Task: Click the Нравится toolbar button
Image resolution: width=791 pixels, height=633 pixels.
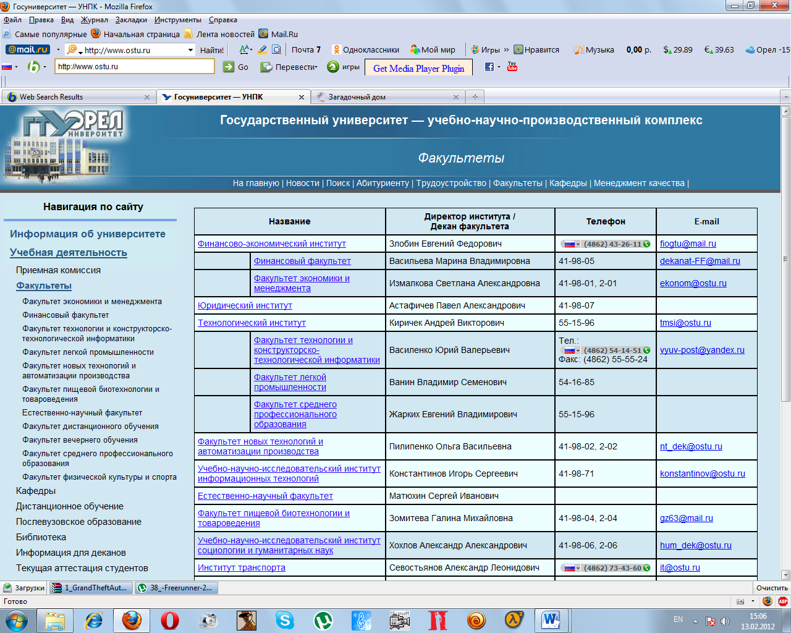Action: tap(536, 49)
